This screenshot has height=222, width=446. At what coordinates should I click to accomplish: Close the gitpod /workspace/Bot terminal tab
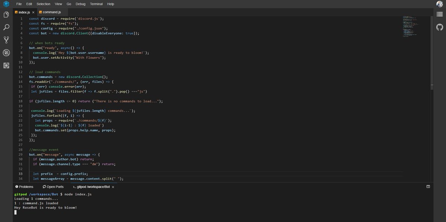113,187
